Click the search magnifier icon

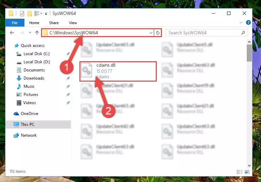tap(243, 33)
